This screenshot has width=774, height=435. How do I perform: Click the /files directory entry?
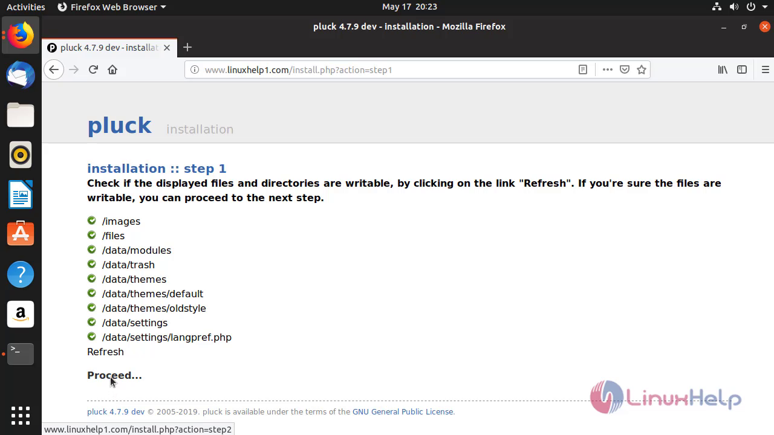point(113,236)
